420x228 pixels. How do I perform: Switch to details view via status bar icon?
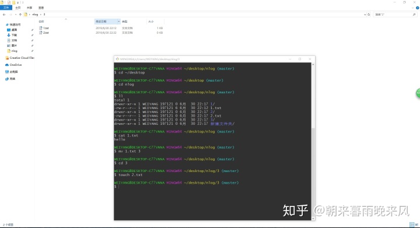point(412,225)
